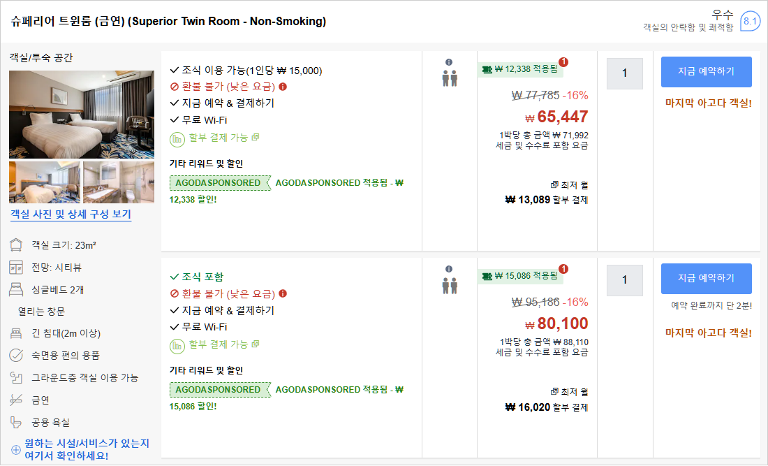768x466 pixels.
Task: Book the ₩80,100 breakfast-included room now
Action: 706,278
